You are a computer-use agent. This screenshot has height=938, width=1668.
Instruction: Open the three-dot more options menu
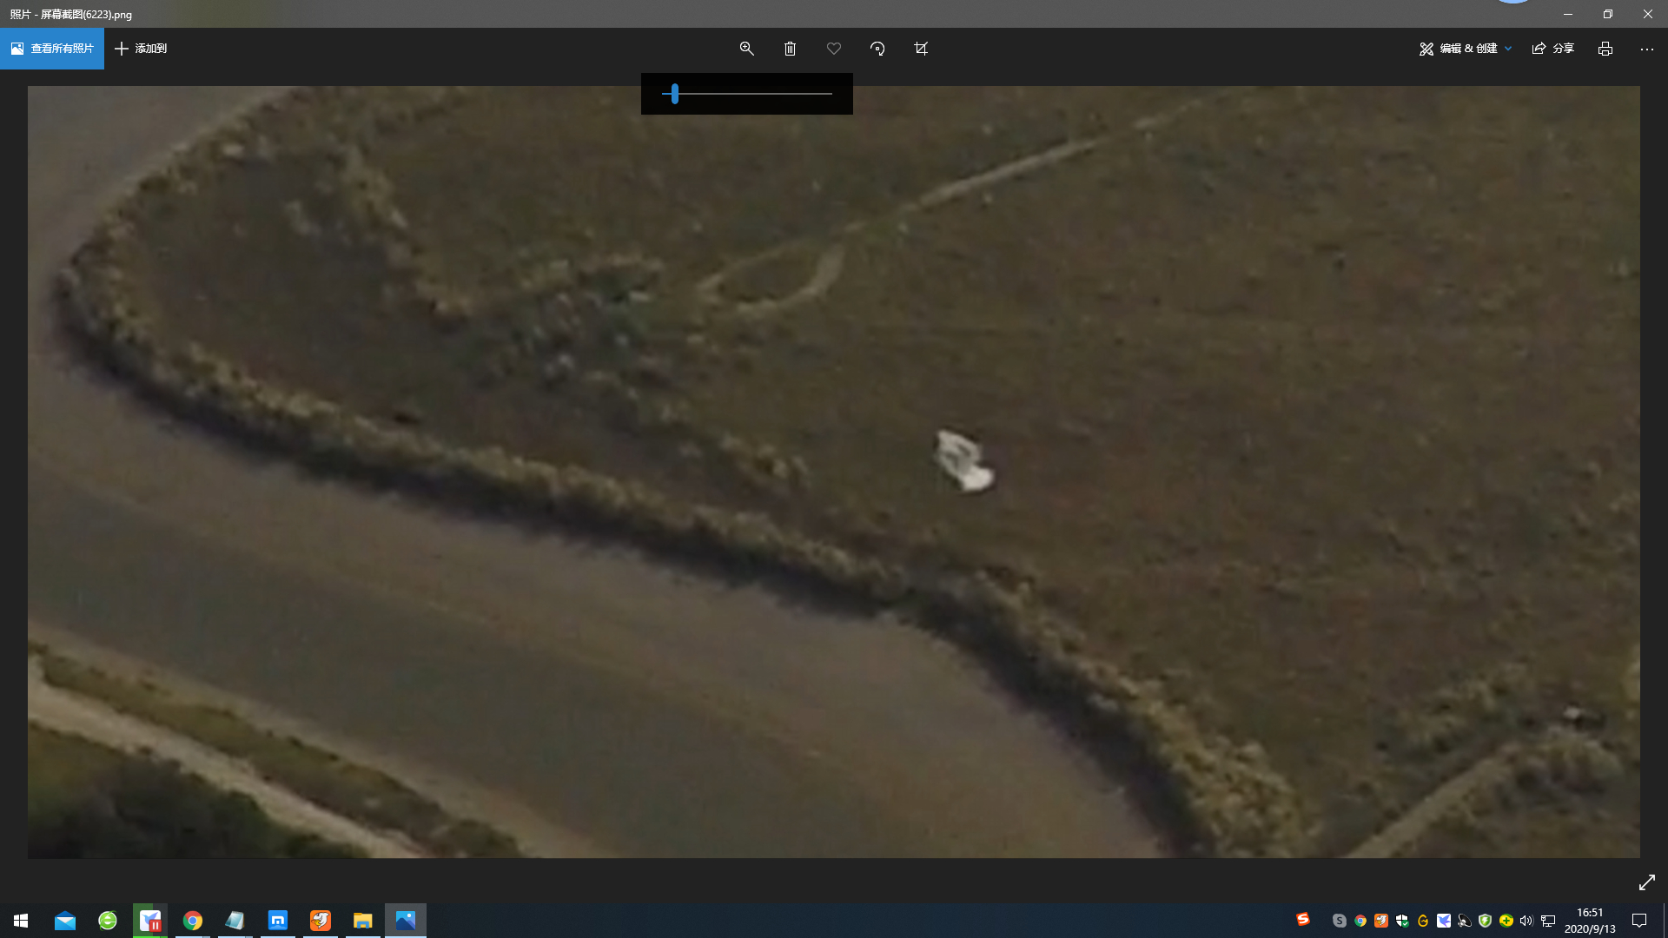(x=1647, y=49)
